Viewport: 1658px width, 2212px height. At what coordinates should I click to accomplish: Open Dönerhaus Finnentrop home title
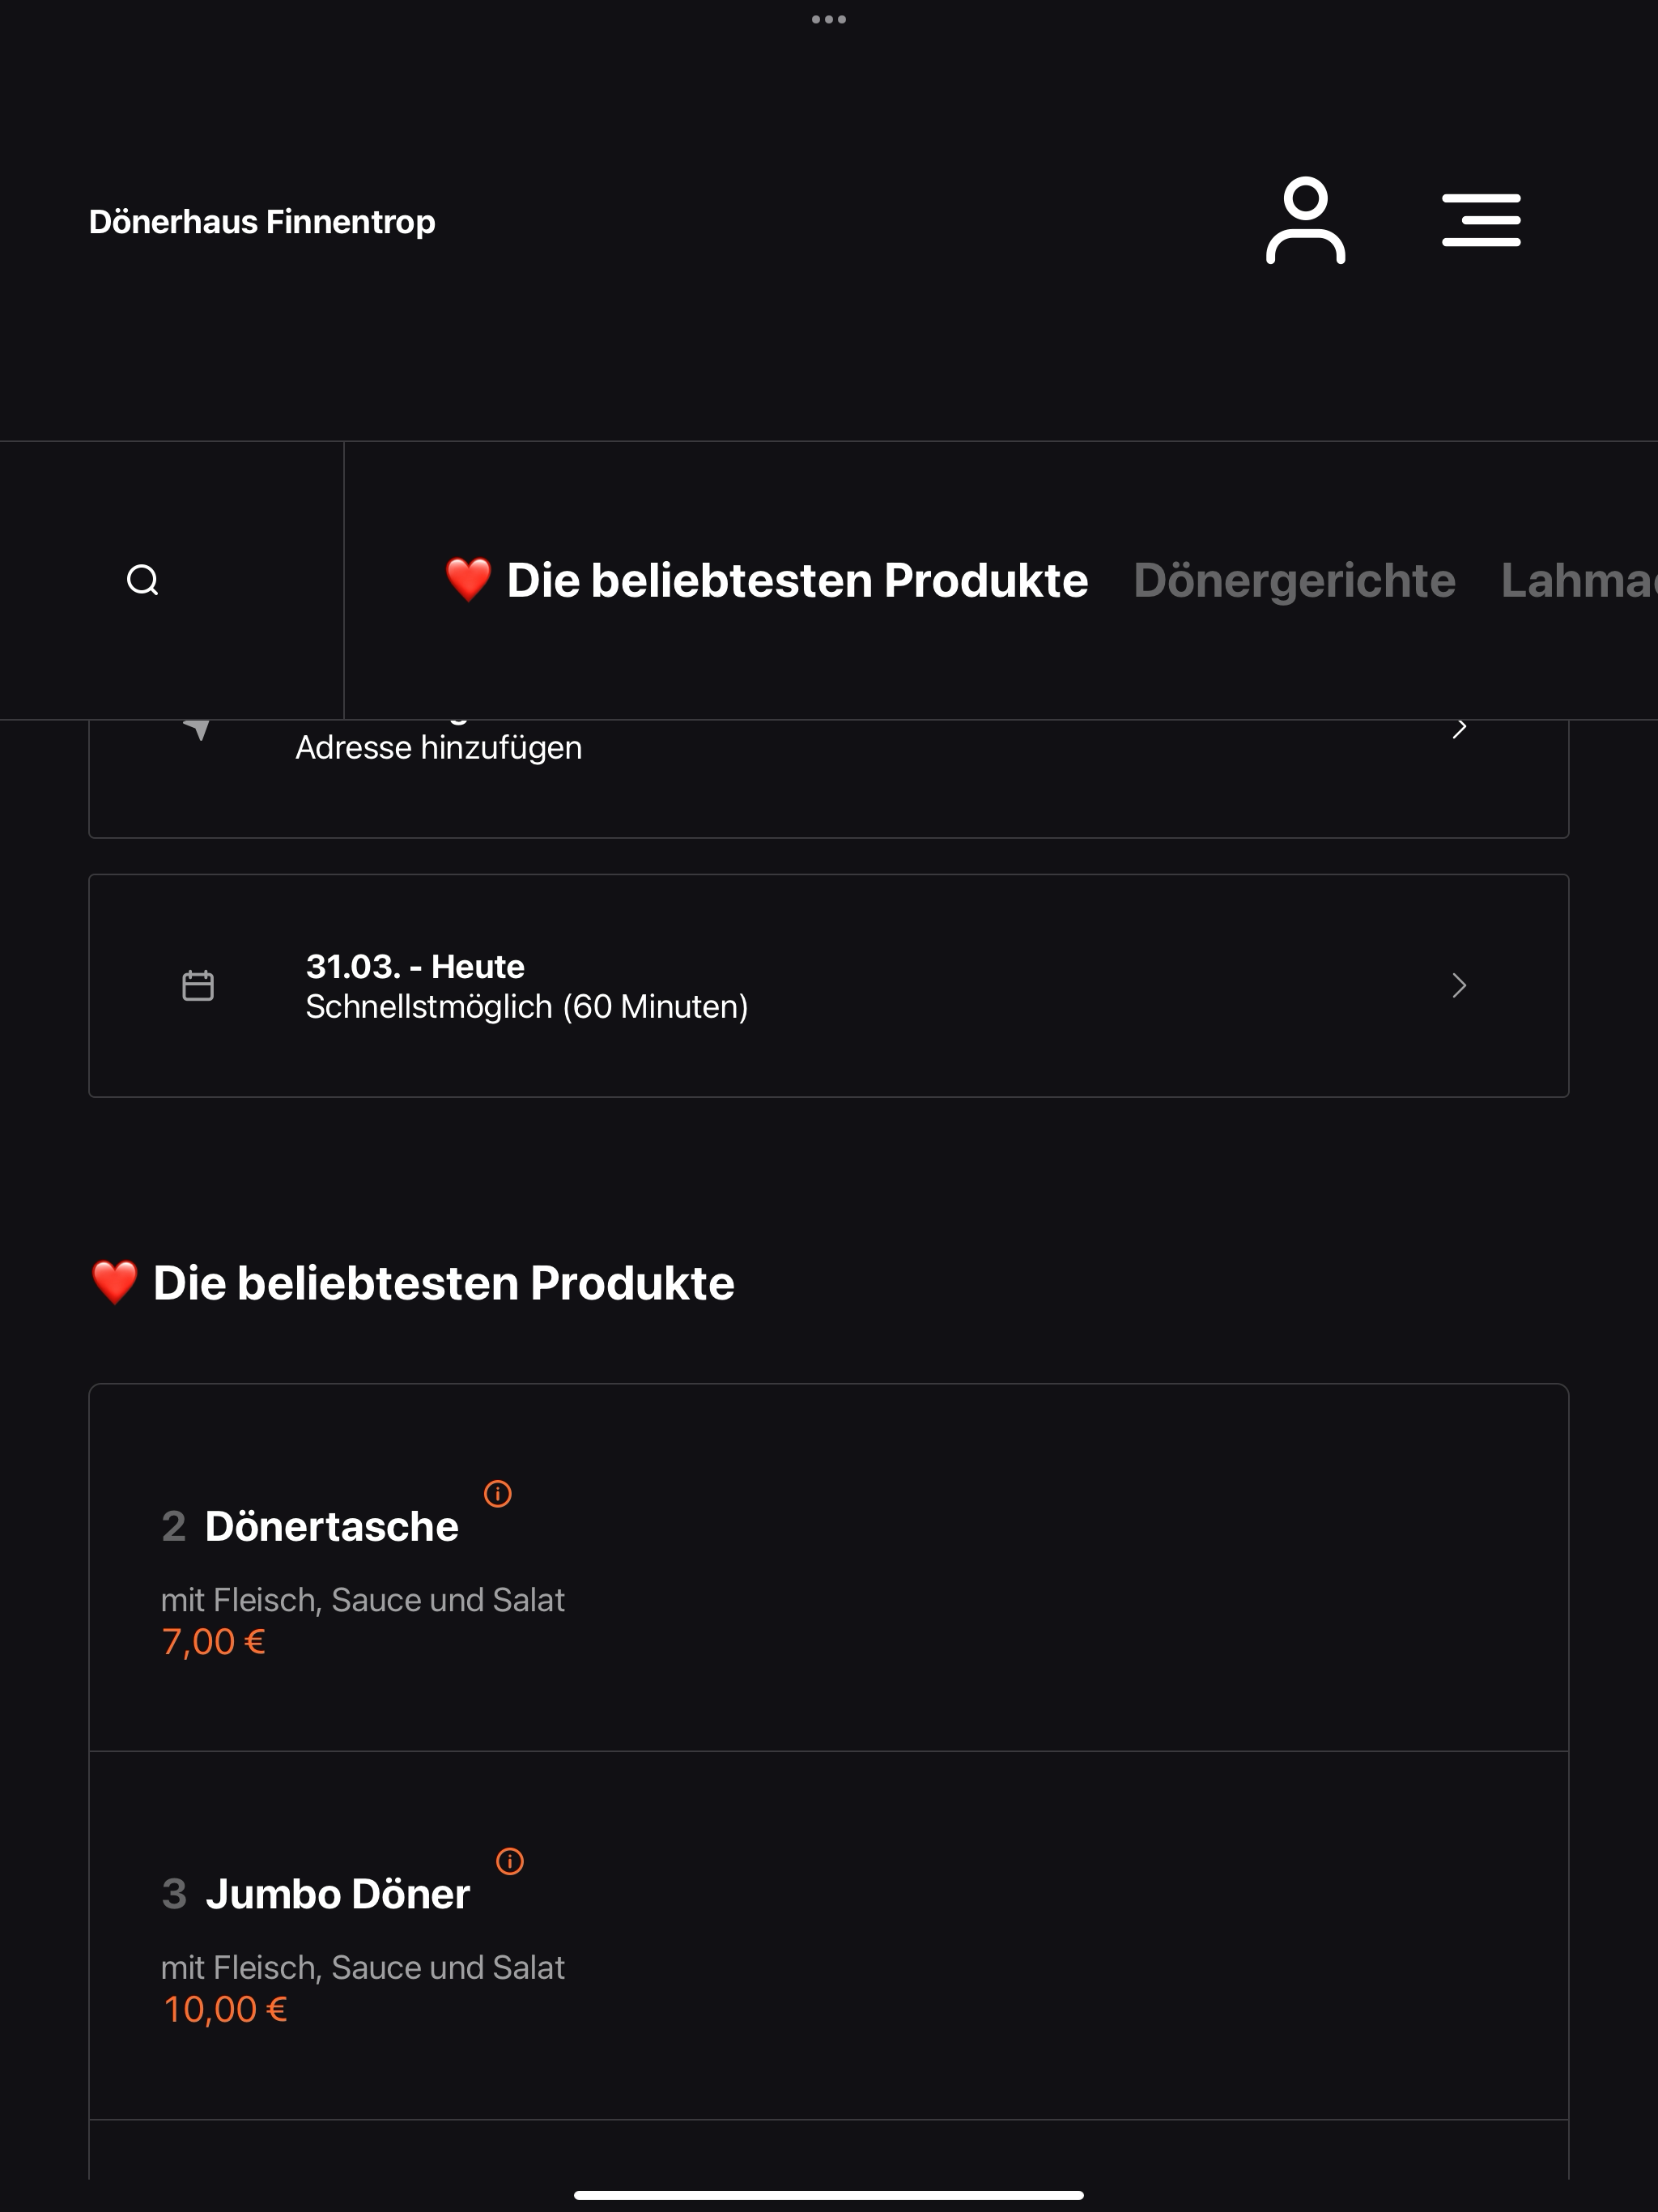(262, 221)
